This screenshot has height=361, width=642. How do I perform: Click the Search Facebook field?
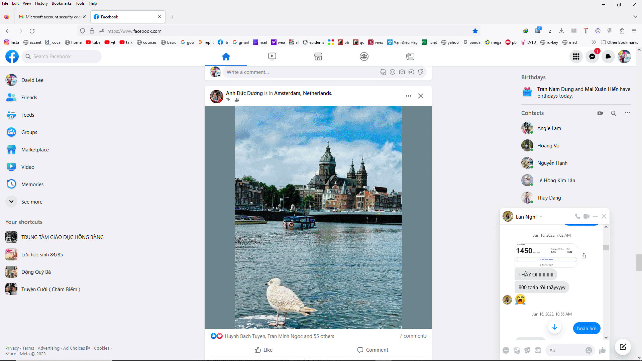pyautogui.click(x=62, y=56)
